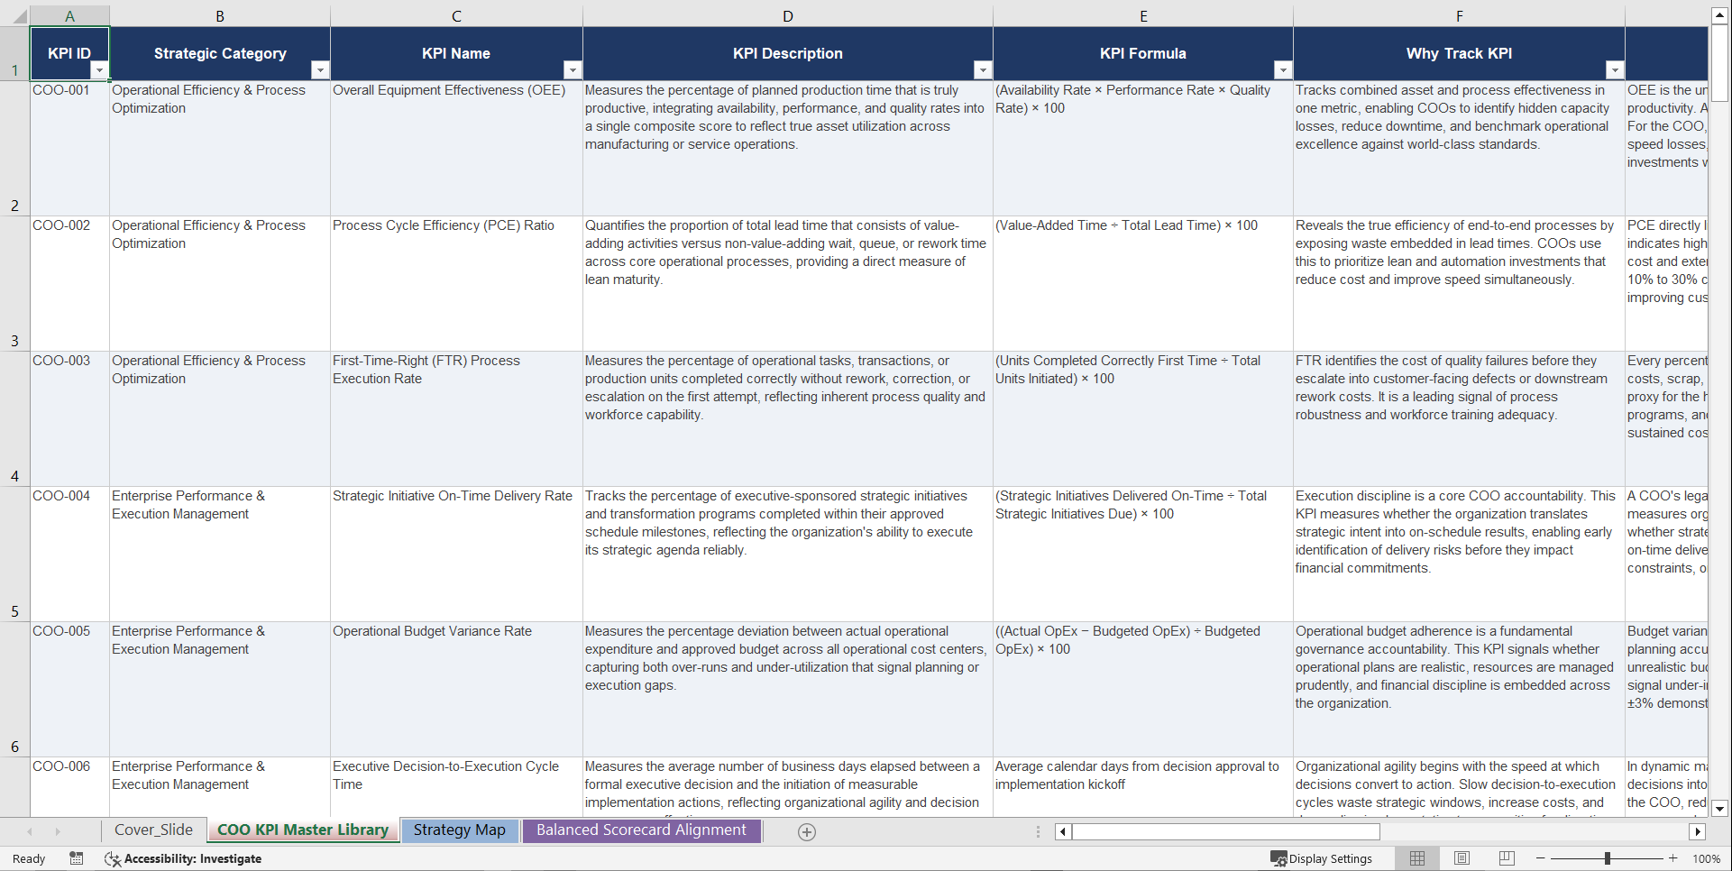Open the Strategy Map sheet tab

[460, 830]
